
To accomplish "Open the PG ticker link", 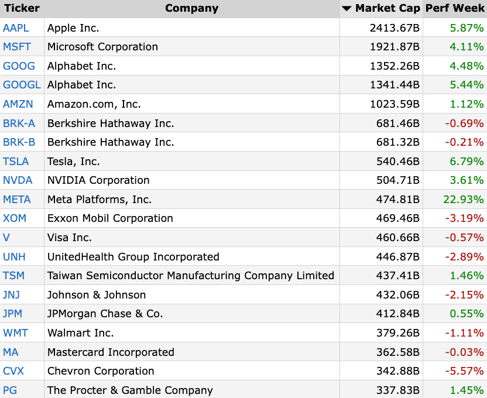I will [x=10, y=390].
